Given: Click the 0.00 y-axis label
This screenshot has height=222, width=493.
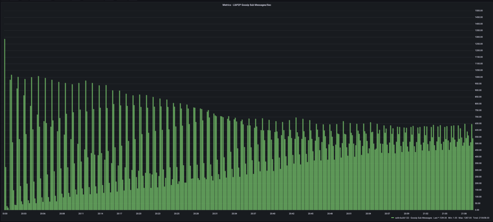Looking at the screenshot, I should (x=477, y=210).
